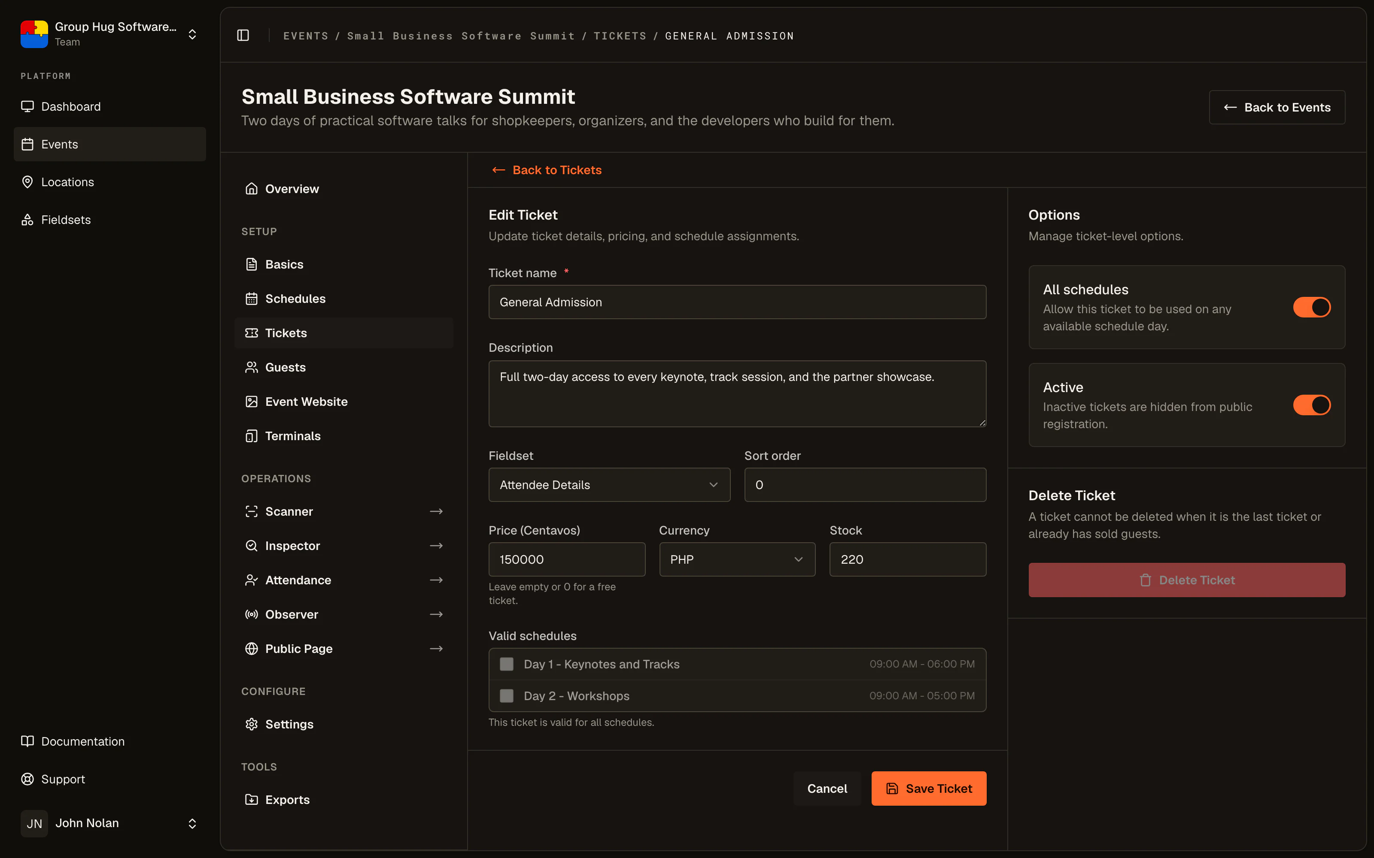Click the Observer broadcast icon
This screenshot has width=1374, height=858.
(252, 615)
